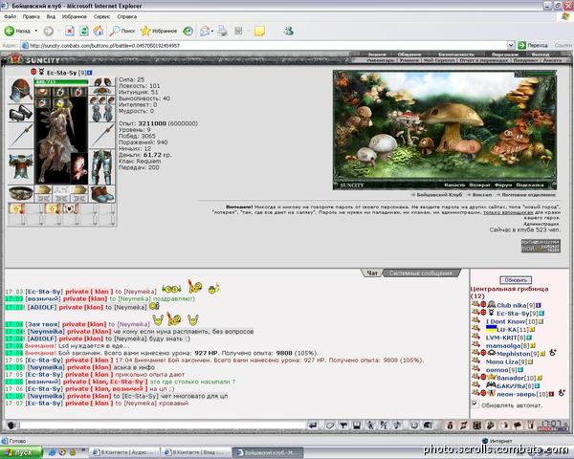
Task: Switch to 'В Контакте | Влад' taskbar window
Action: point(196,452)
